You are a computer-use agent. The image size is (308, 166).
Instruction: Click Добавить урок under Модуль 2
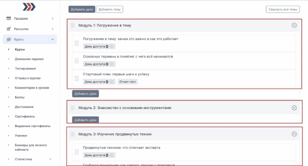click(x=85, y=120)
